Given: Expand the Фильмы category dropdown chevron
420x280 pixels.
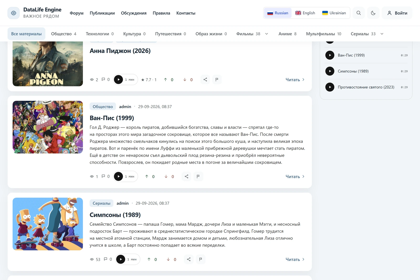Looking at the screenshot, I should pyautogui.click(x=267, y=34).
